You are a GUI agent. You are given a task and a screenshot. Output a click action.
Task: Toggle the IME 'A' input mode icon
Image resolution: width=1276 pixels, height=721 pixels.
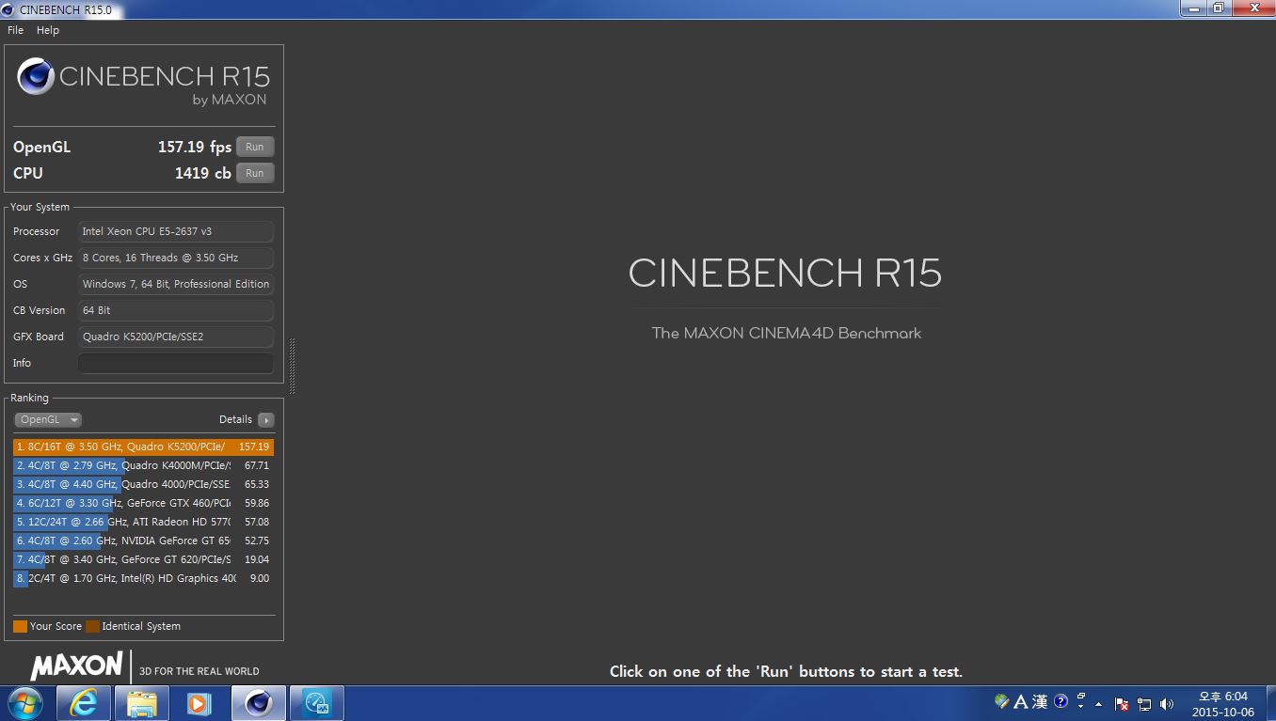click(x=1019, y=701)
